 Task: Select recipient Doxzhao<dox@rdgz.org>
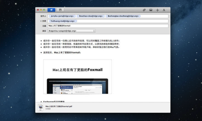pyautogui.click(x=91, y=16)
